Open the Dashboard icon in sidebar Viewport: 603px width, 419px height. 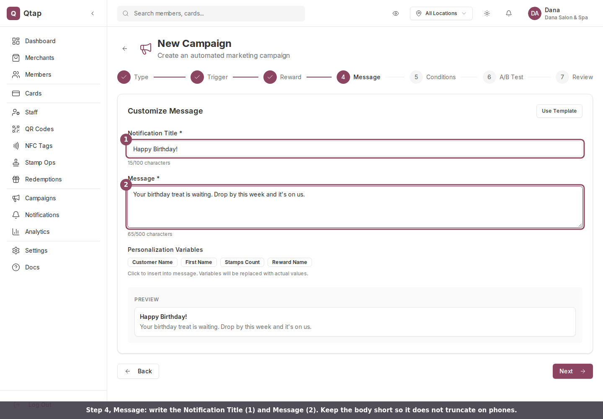click(16, 41)
